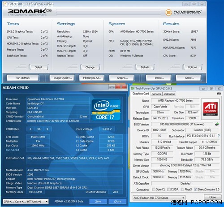Click the Details... button under System
This screenshot has width=224, height=207.
(145, 67)
